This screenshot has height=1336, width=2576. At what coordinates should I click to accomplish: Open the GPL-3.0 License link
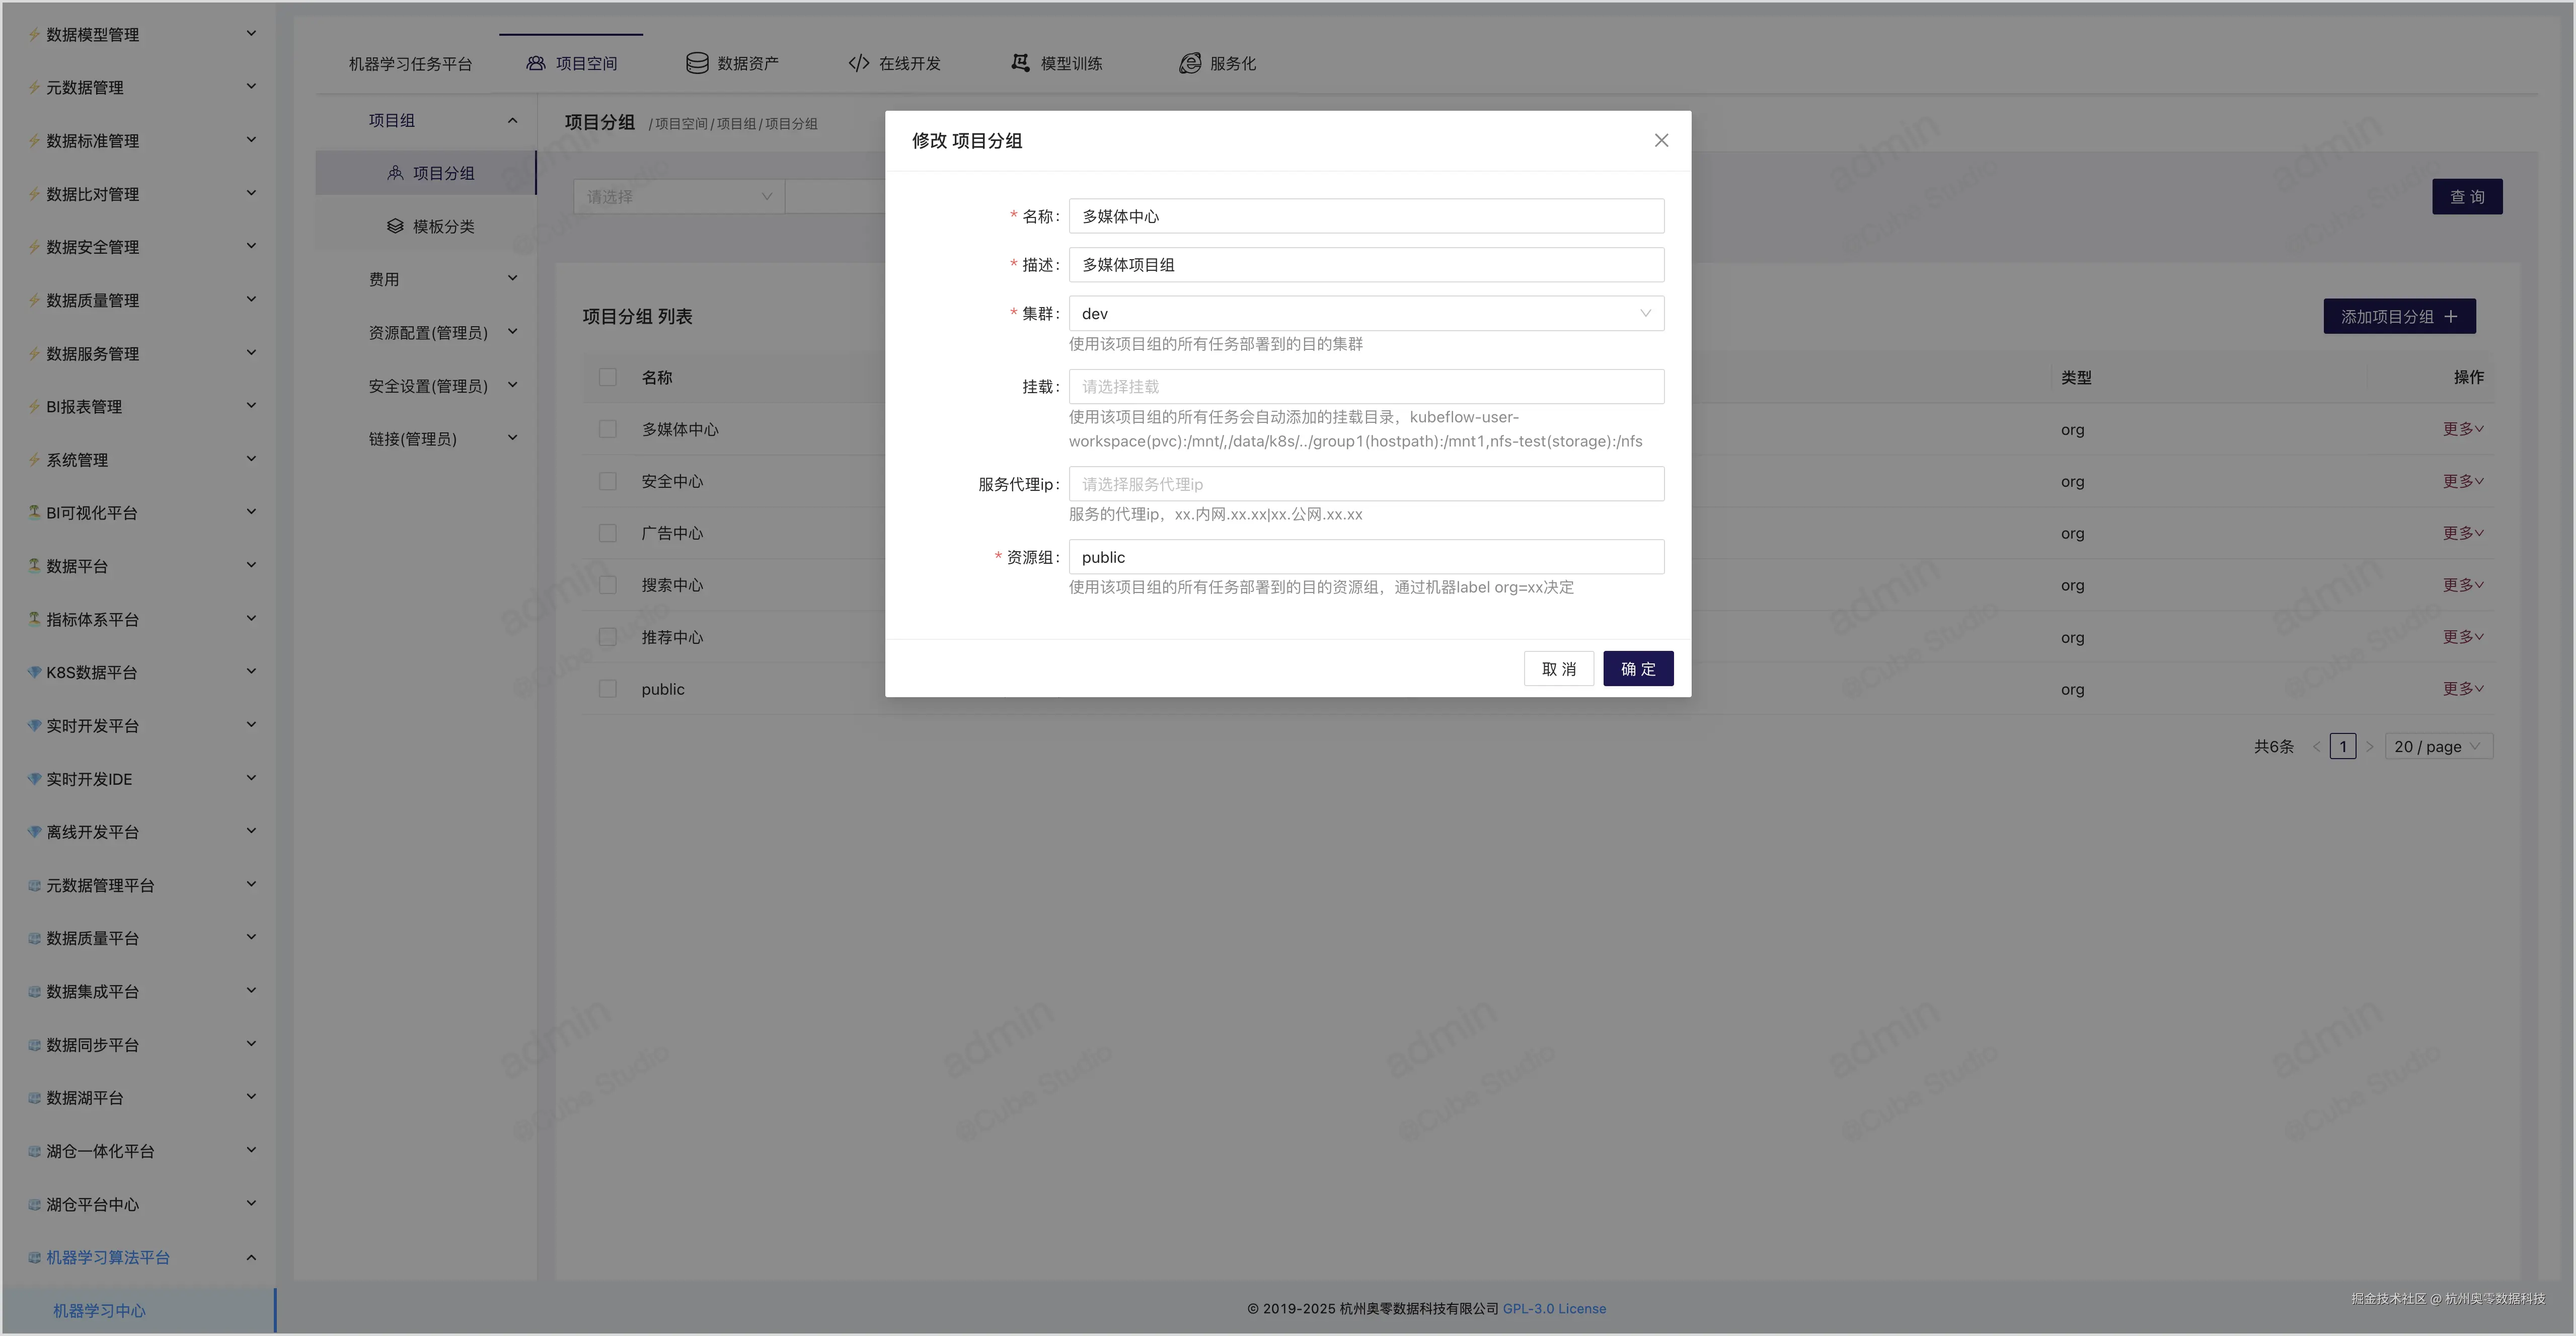tap(1554, 1308)
